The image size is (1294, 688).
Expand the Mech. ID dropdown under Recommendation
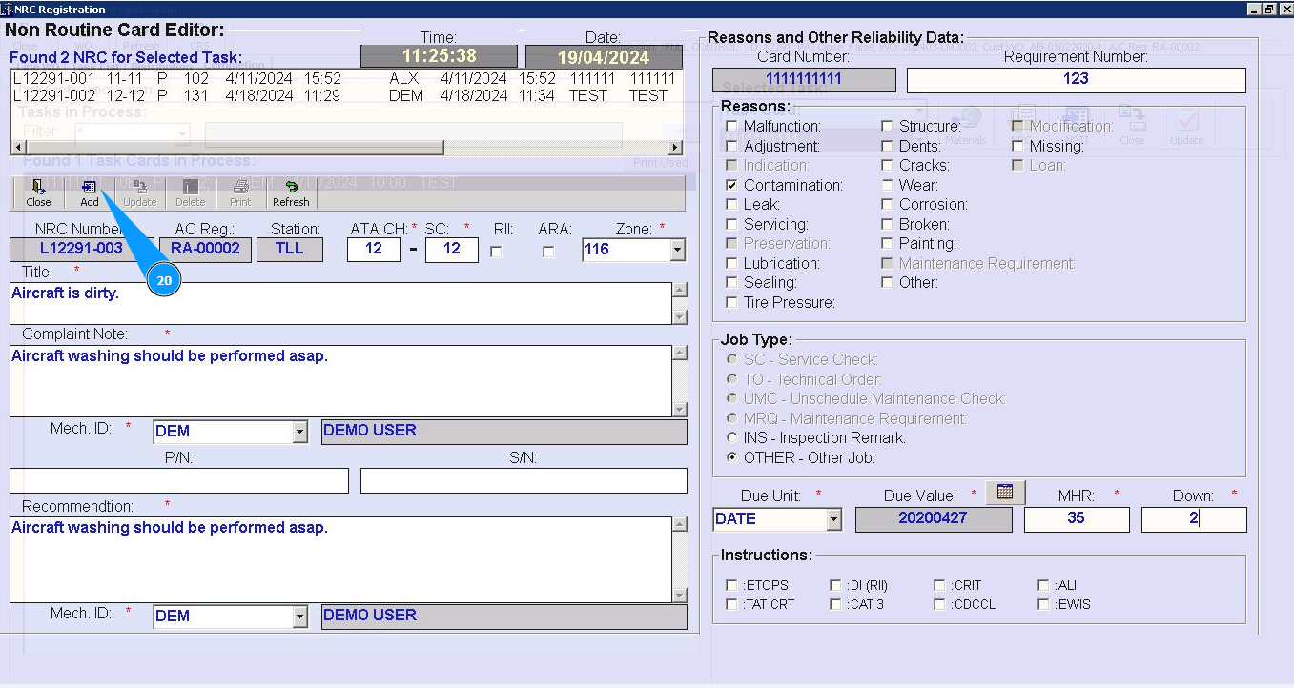tap(299, 617)
